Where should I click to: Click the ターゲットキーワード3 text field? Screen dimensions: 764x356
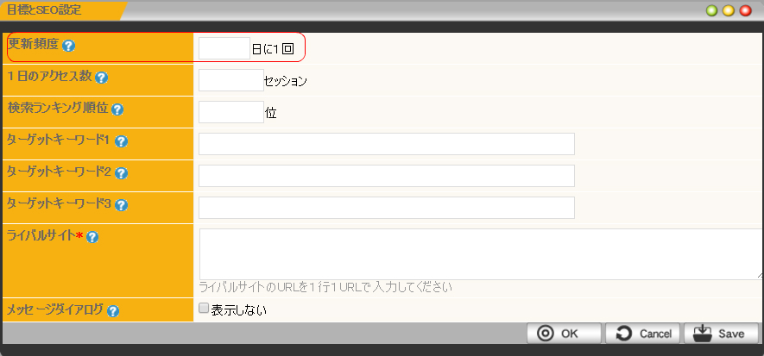(387, 208)
